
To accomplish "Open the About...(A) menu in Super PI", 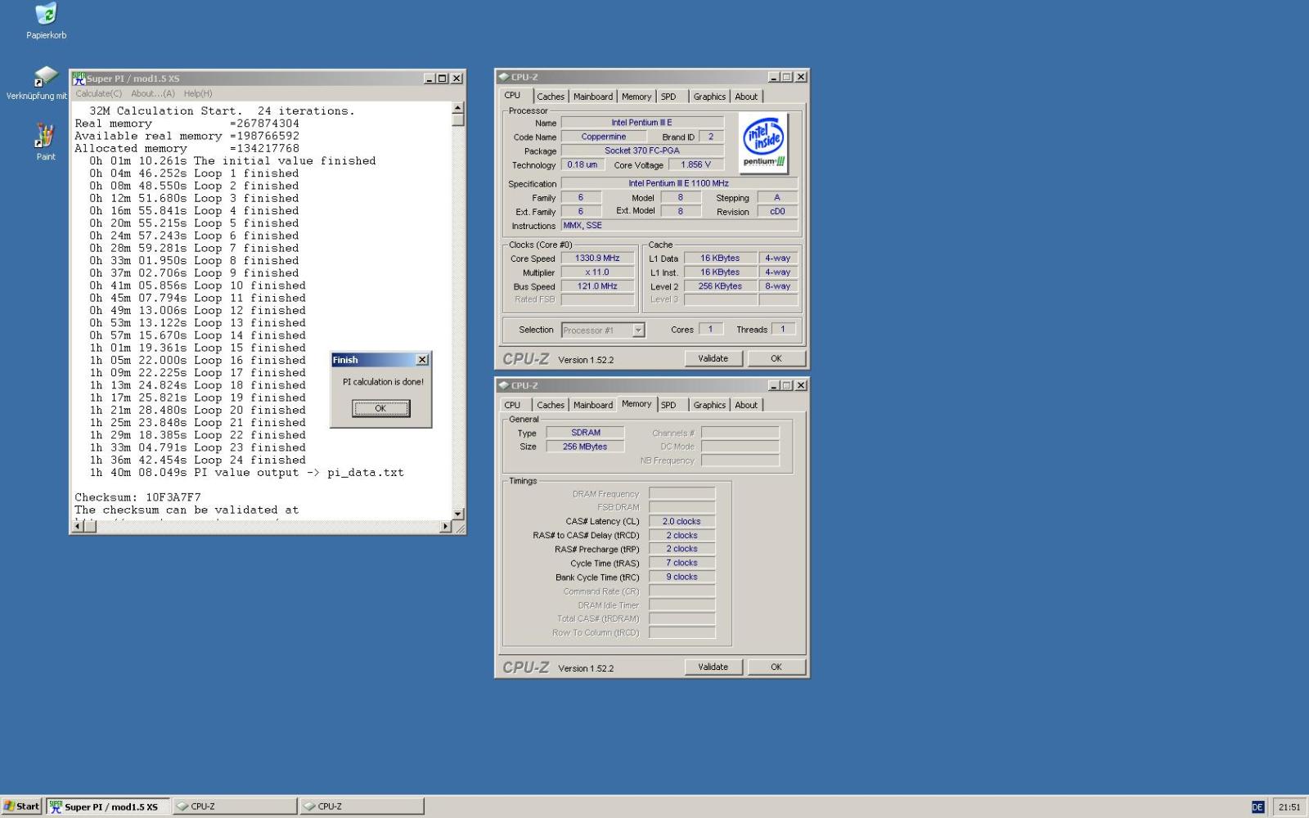I will point(153,93).
